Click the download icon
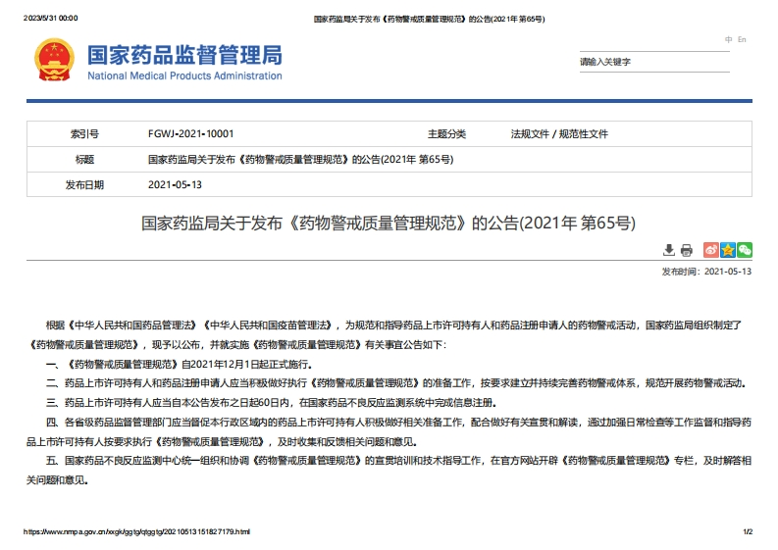778x550 pixels. pyautogui.click(x=669, y=250)
